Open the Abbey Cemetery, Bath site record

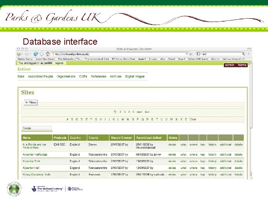(x=36, y=175)
